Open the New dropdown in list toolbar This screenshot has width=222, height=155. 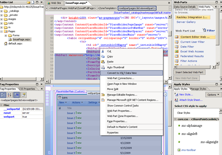[x=63, y=102]
